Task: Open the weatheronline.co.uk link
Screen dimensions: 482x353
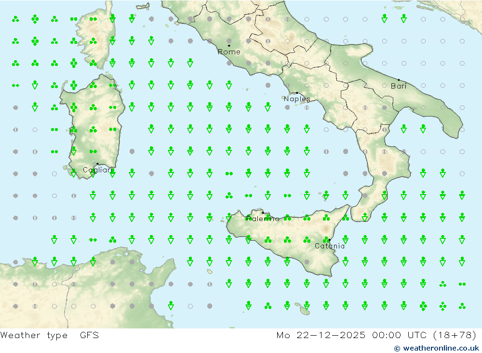Action: 437,348
